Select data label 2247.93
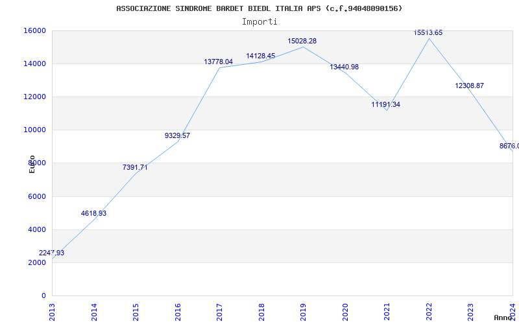The height and width of the screenshot is (324, 519). click(x=52, y=253)
